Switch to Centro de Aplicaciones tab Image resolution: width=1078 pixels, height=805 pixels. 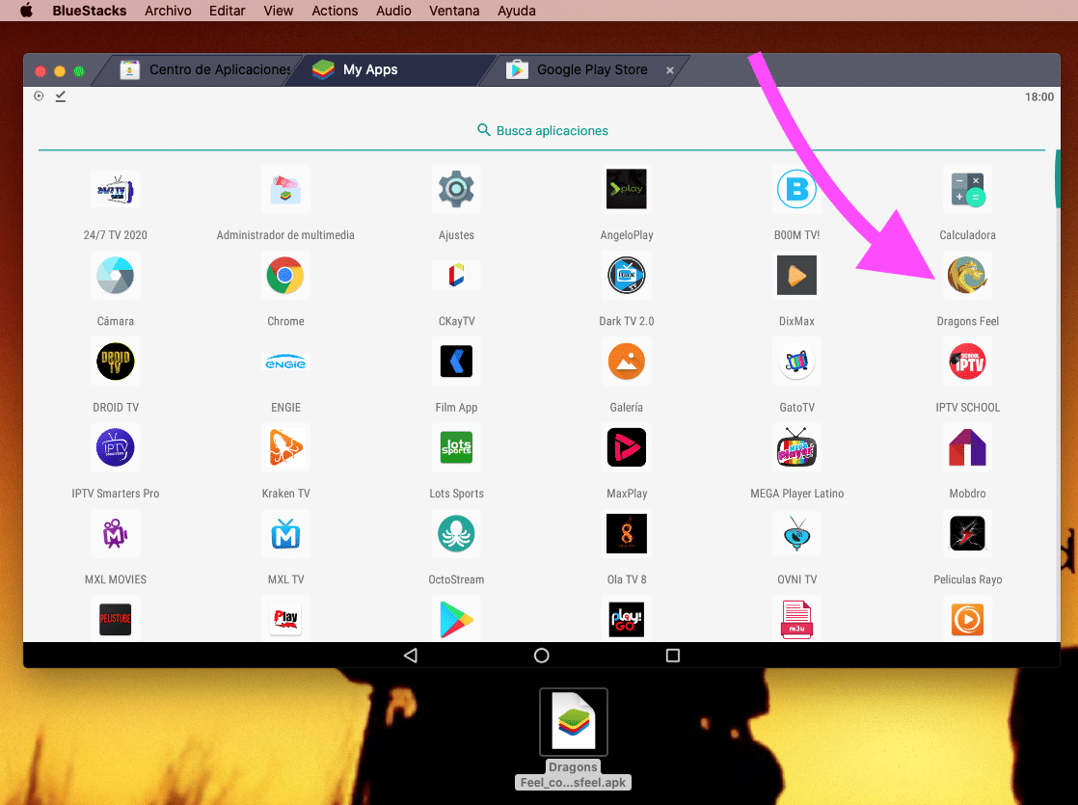[x=219, y=69]
